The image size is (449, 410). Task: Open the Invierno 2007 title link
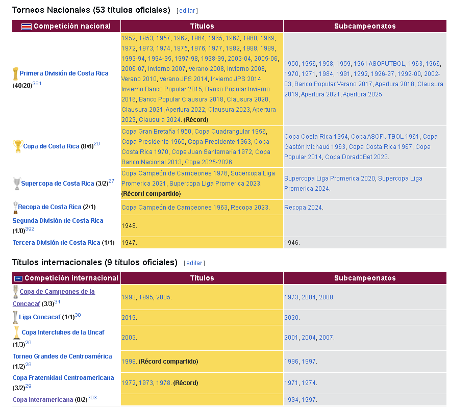(166, 69)
